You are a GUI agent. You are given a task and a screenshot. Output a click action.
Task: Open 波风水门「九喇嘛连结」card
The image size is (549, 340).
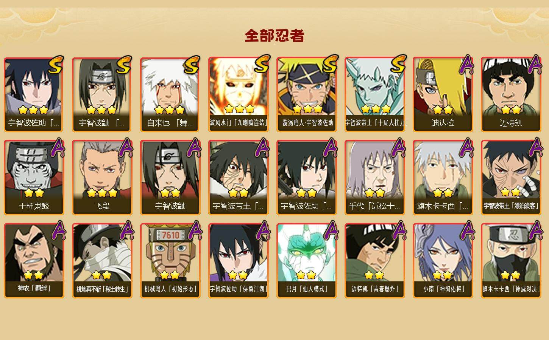tap(238, 94)
